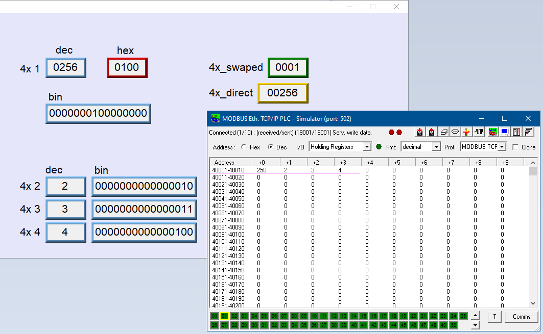Toggle the Clone checkbox
543x334 pixels.
point(515,147)
